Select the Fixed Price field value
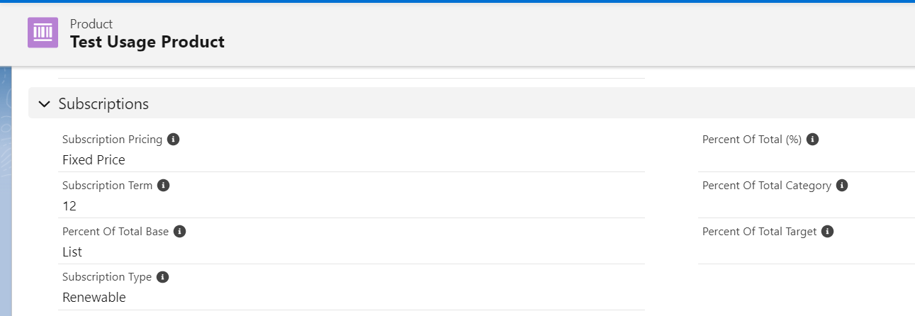Viewport: 915px width, 316px height. [94, 160]
